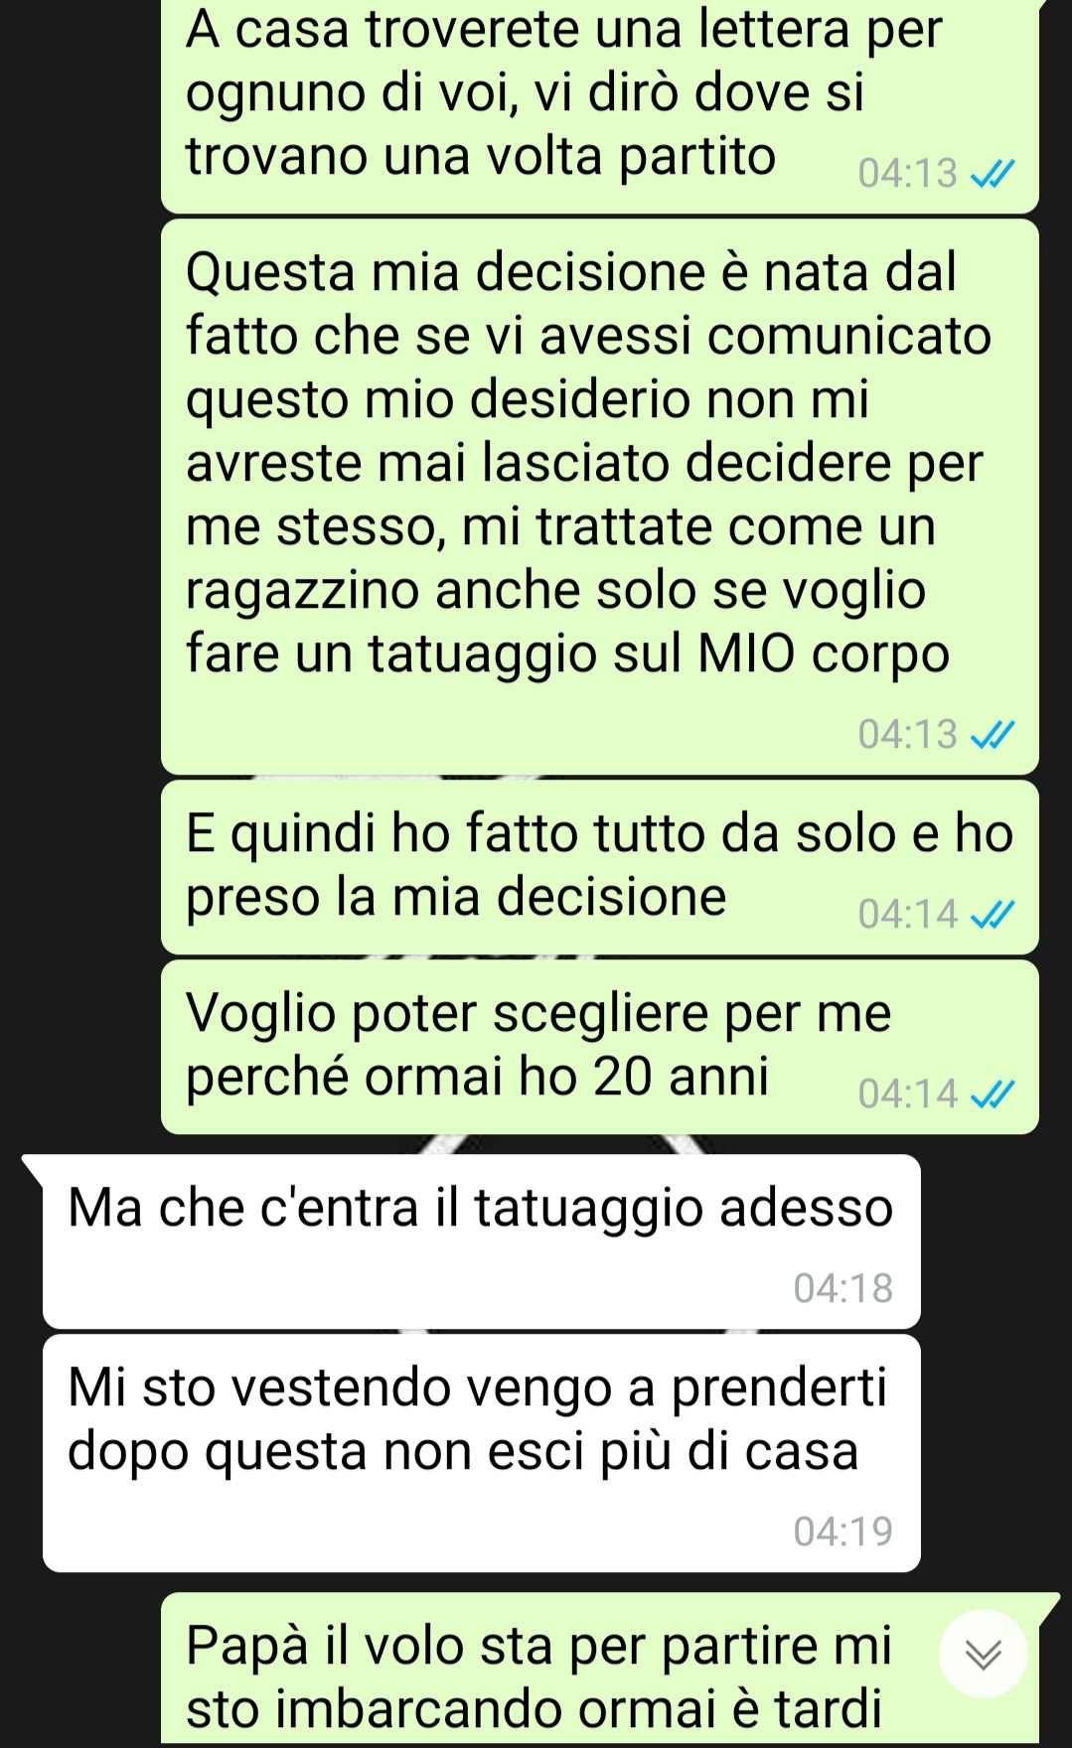Click read ticks on 'Voglio poter scegliere' message
The image size is (1072, 1748).
tap(993, 1095)
